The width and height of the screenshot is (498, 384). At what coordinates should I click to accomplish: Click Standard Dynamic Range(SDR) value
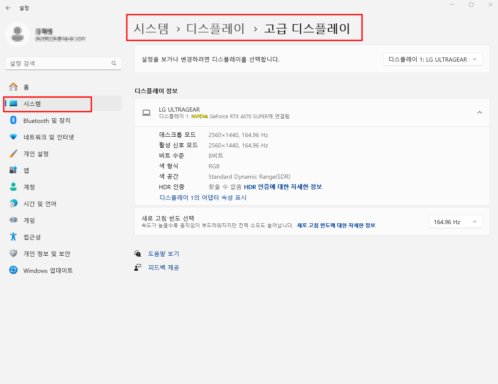(249, 177)
